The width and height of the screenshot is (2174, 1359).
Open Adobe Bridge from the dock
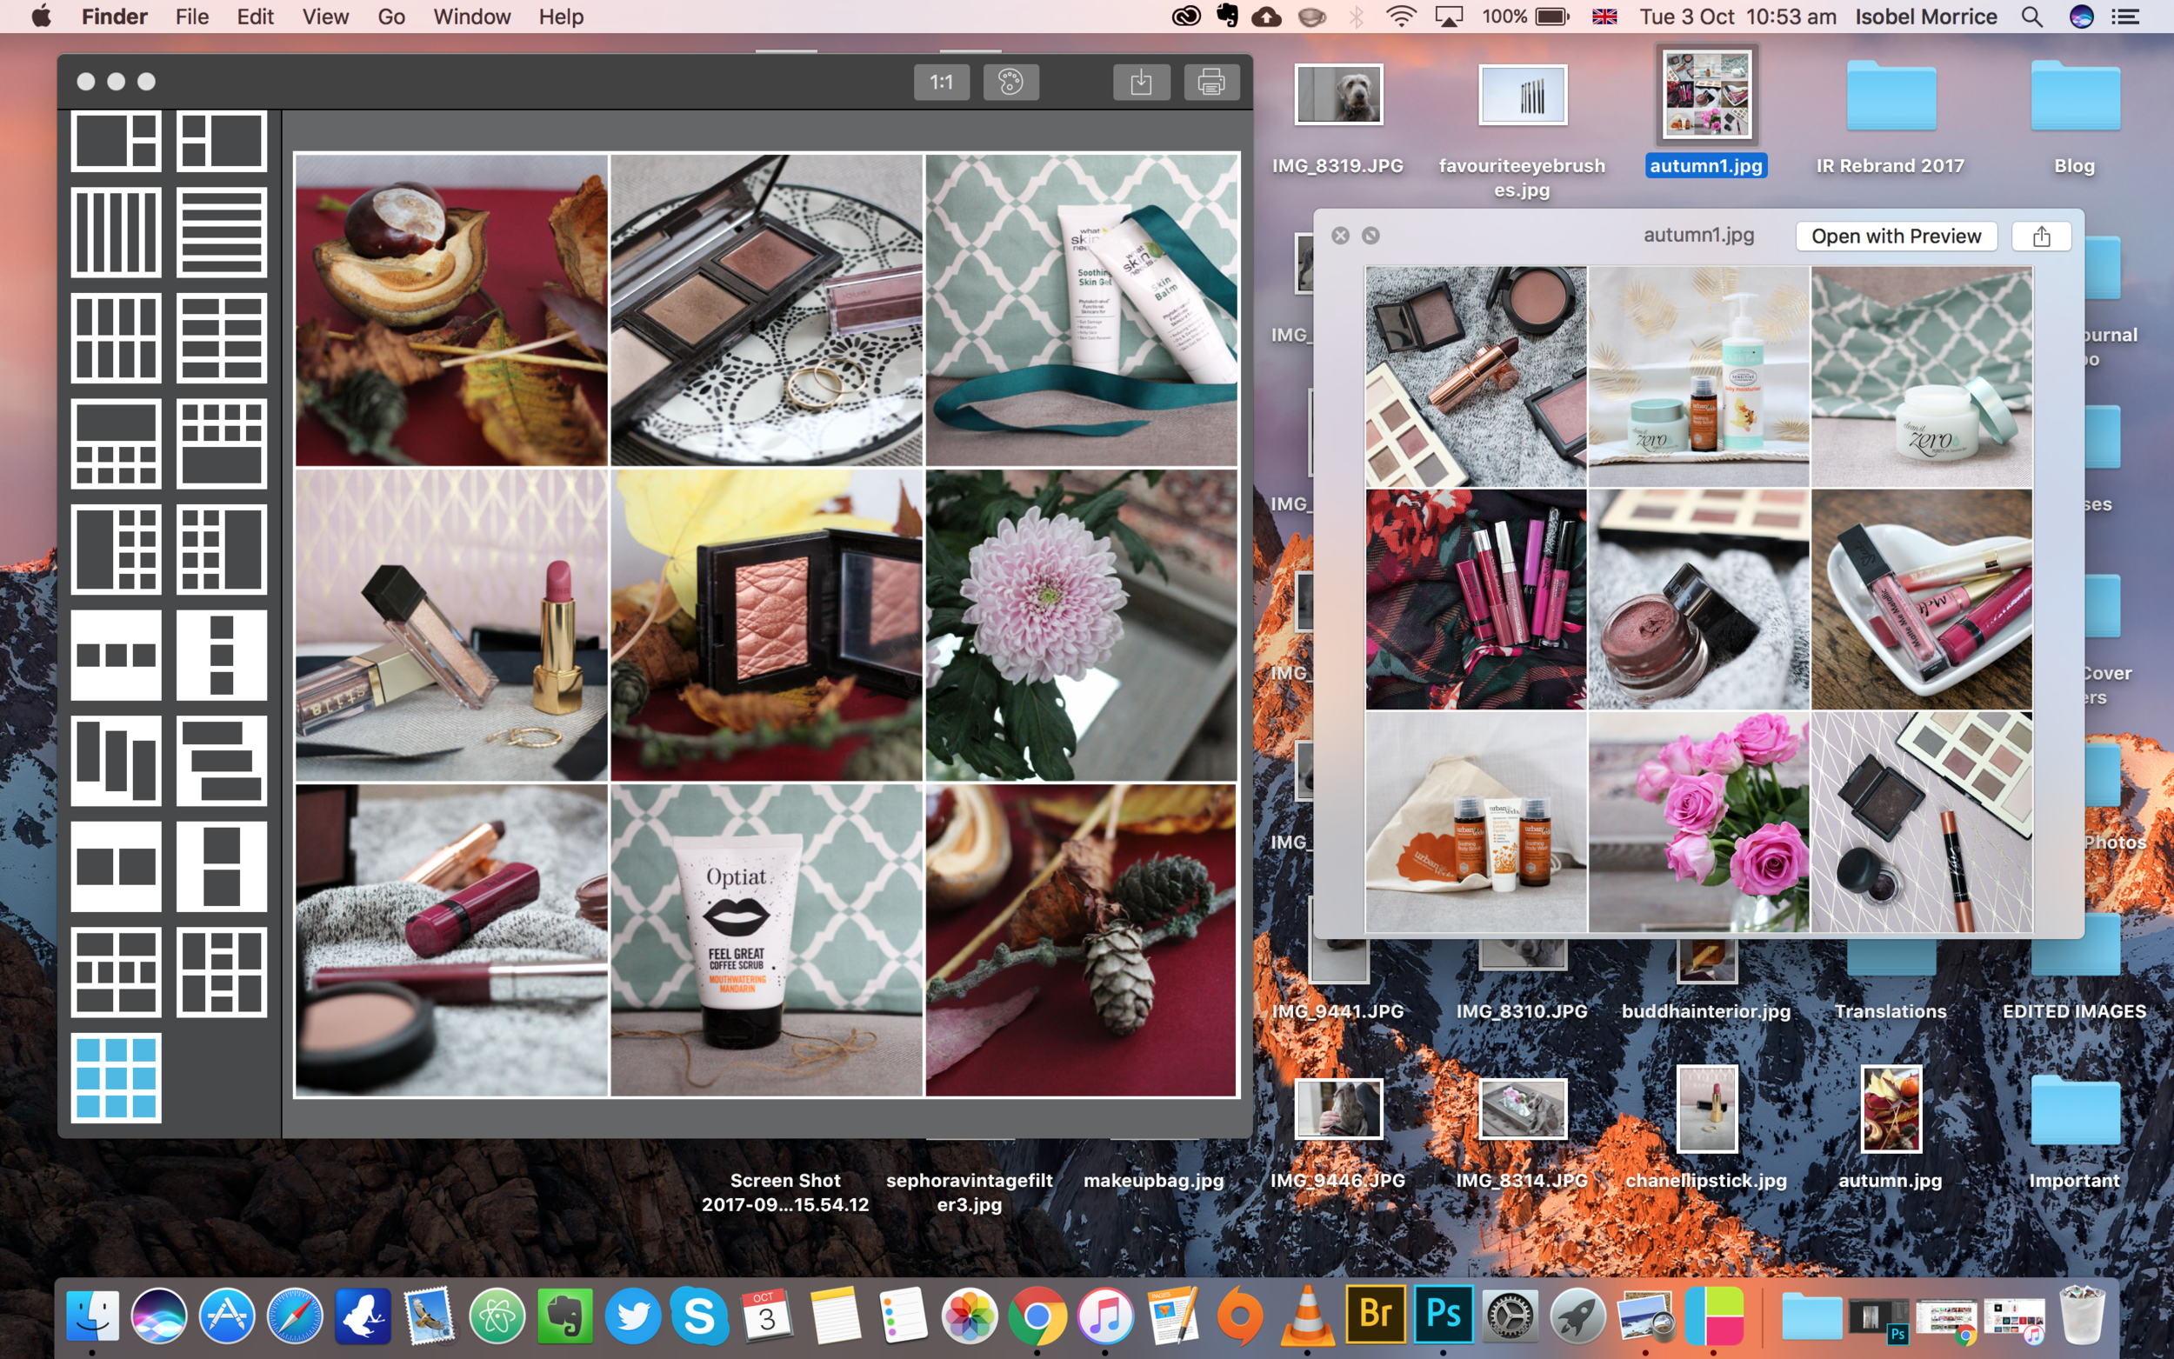point(1376,1314)
